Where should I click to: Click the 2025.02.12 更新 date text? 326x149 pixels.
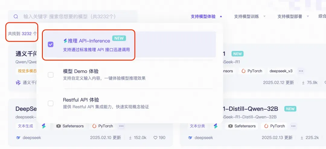click(278, 83)
